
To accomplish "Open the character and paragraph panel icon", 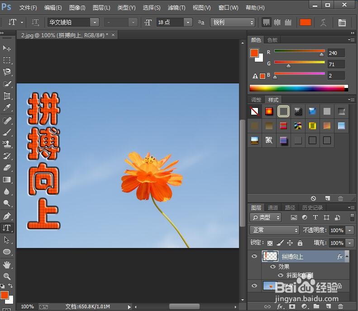I will coord(342,22).
